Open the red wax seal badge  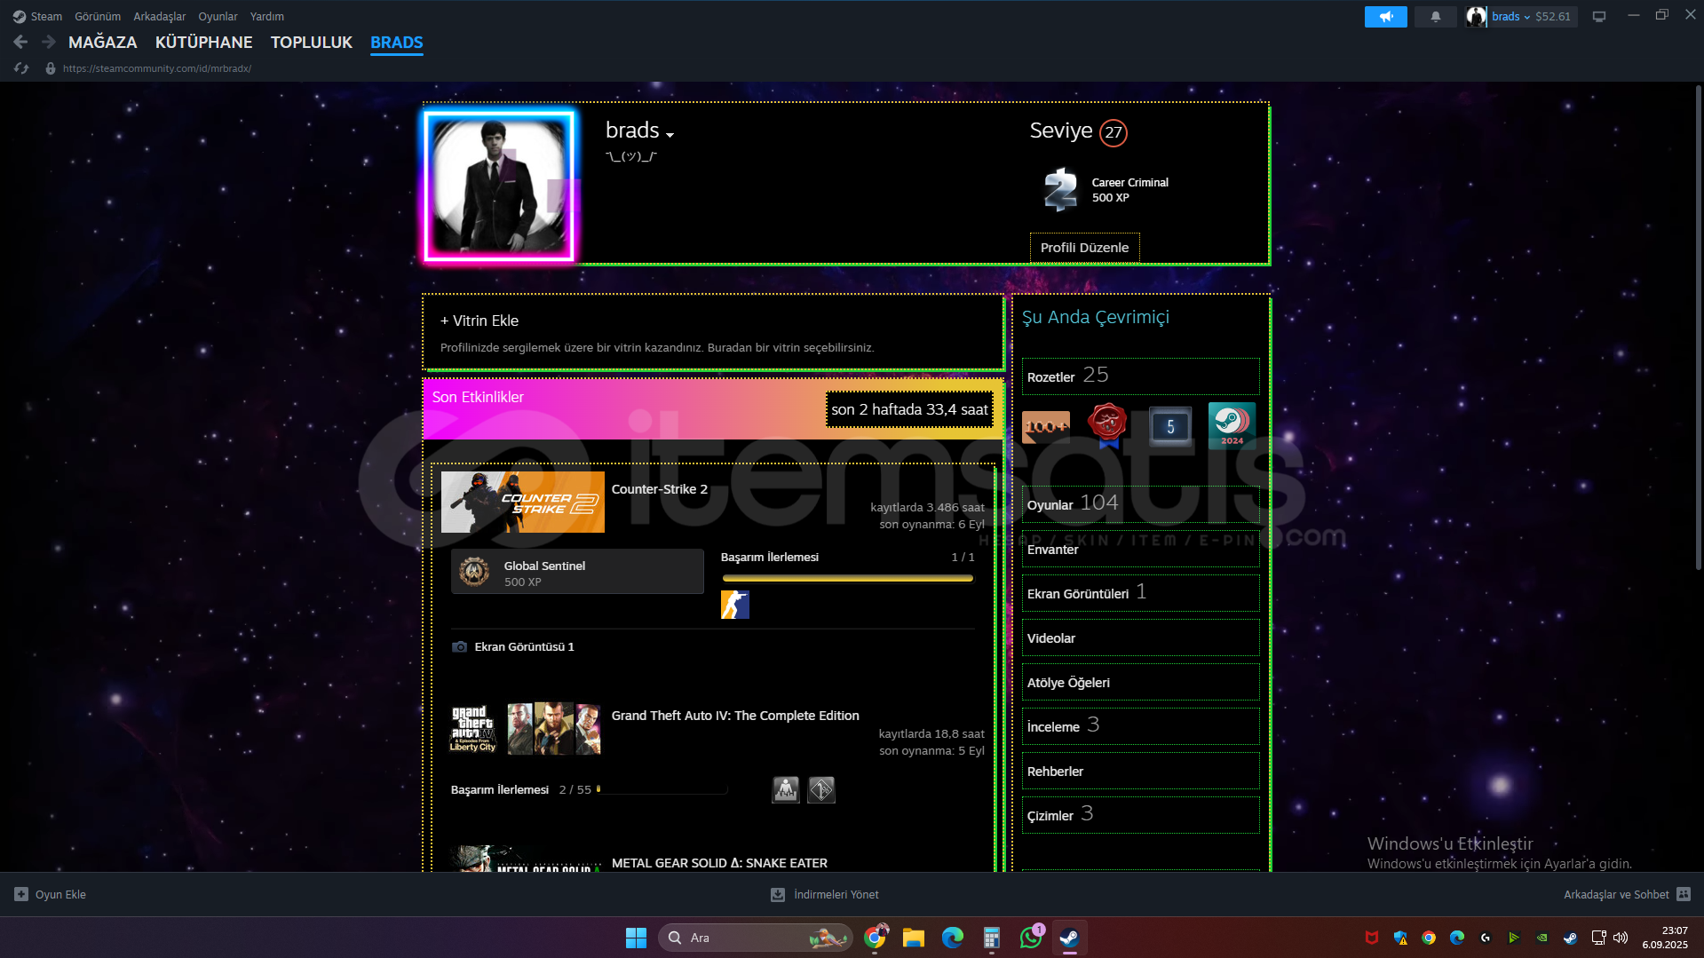pos(1107,425)
